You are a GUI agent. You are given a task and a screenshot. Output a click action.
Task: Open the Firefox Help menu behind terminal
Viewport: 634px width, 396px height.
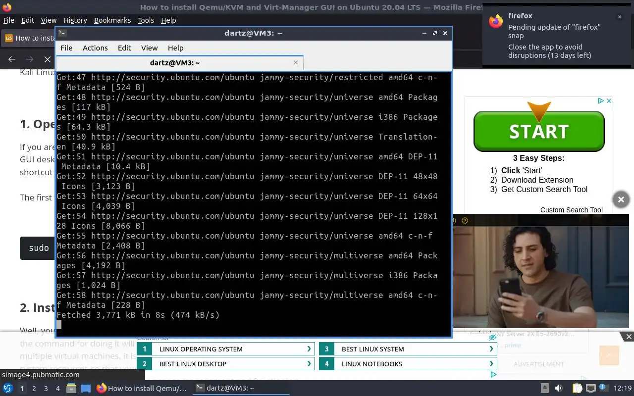(168, 20)
